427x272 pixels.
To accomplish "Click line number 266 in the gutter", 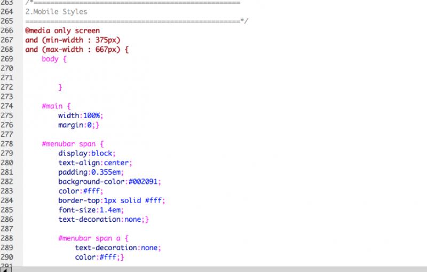I will tap(9, 30).
